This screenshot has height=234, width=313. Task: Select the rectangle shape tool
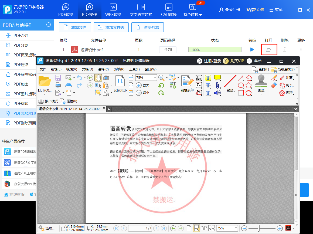click(241, 93)
